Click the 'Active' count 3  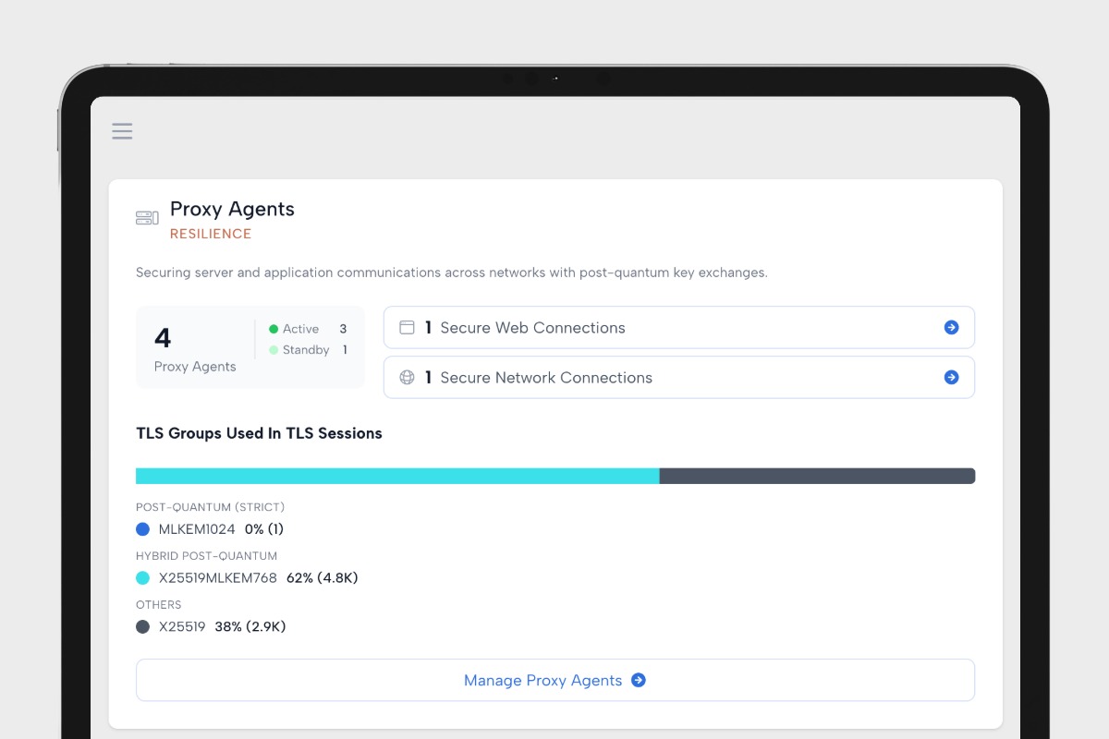point(343,329)
